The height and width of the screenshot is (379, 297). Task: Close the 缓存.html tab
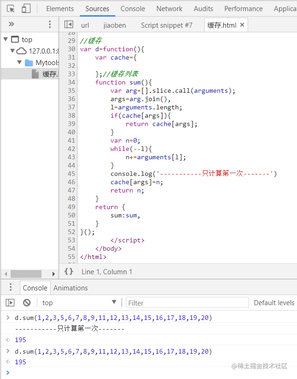point(242,24)
